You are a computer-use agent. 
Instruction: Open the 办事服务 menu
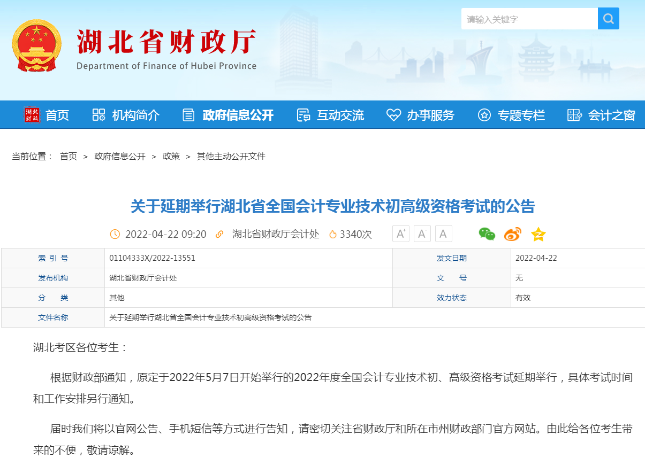coord(421,115)
